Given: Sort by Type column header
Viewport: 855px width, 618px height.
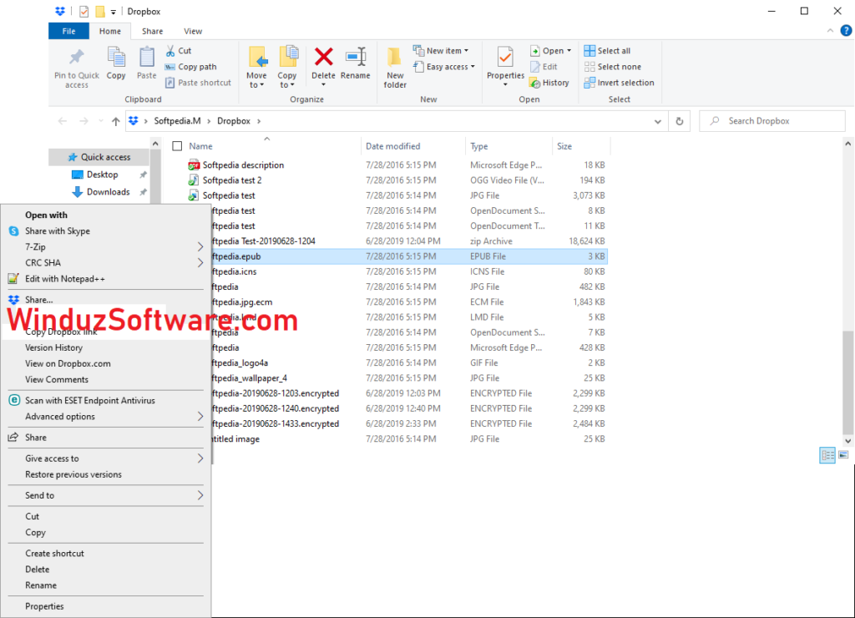Looking at the screenshot, I should coord(508,146).
